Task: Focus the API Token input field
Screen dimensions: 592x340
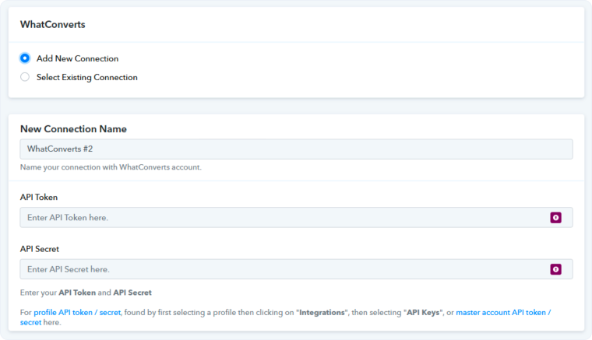Action: [x=296, y=218]
